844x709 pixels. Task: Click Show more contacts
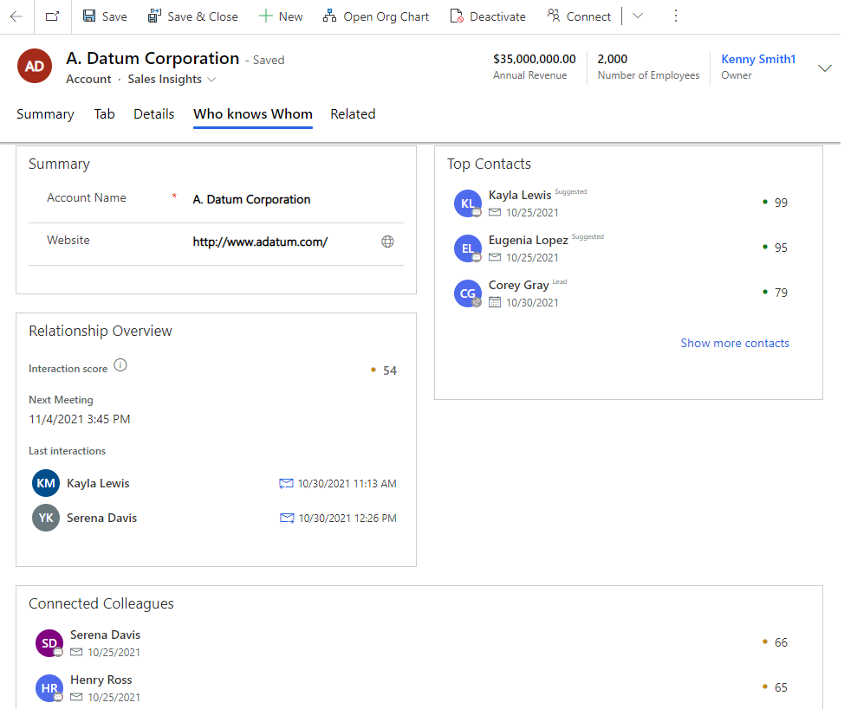735,343
